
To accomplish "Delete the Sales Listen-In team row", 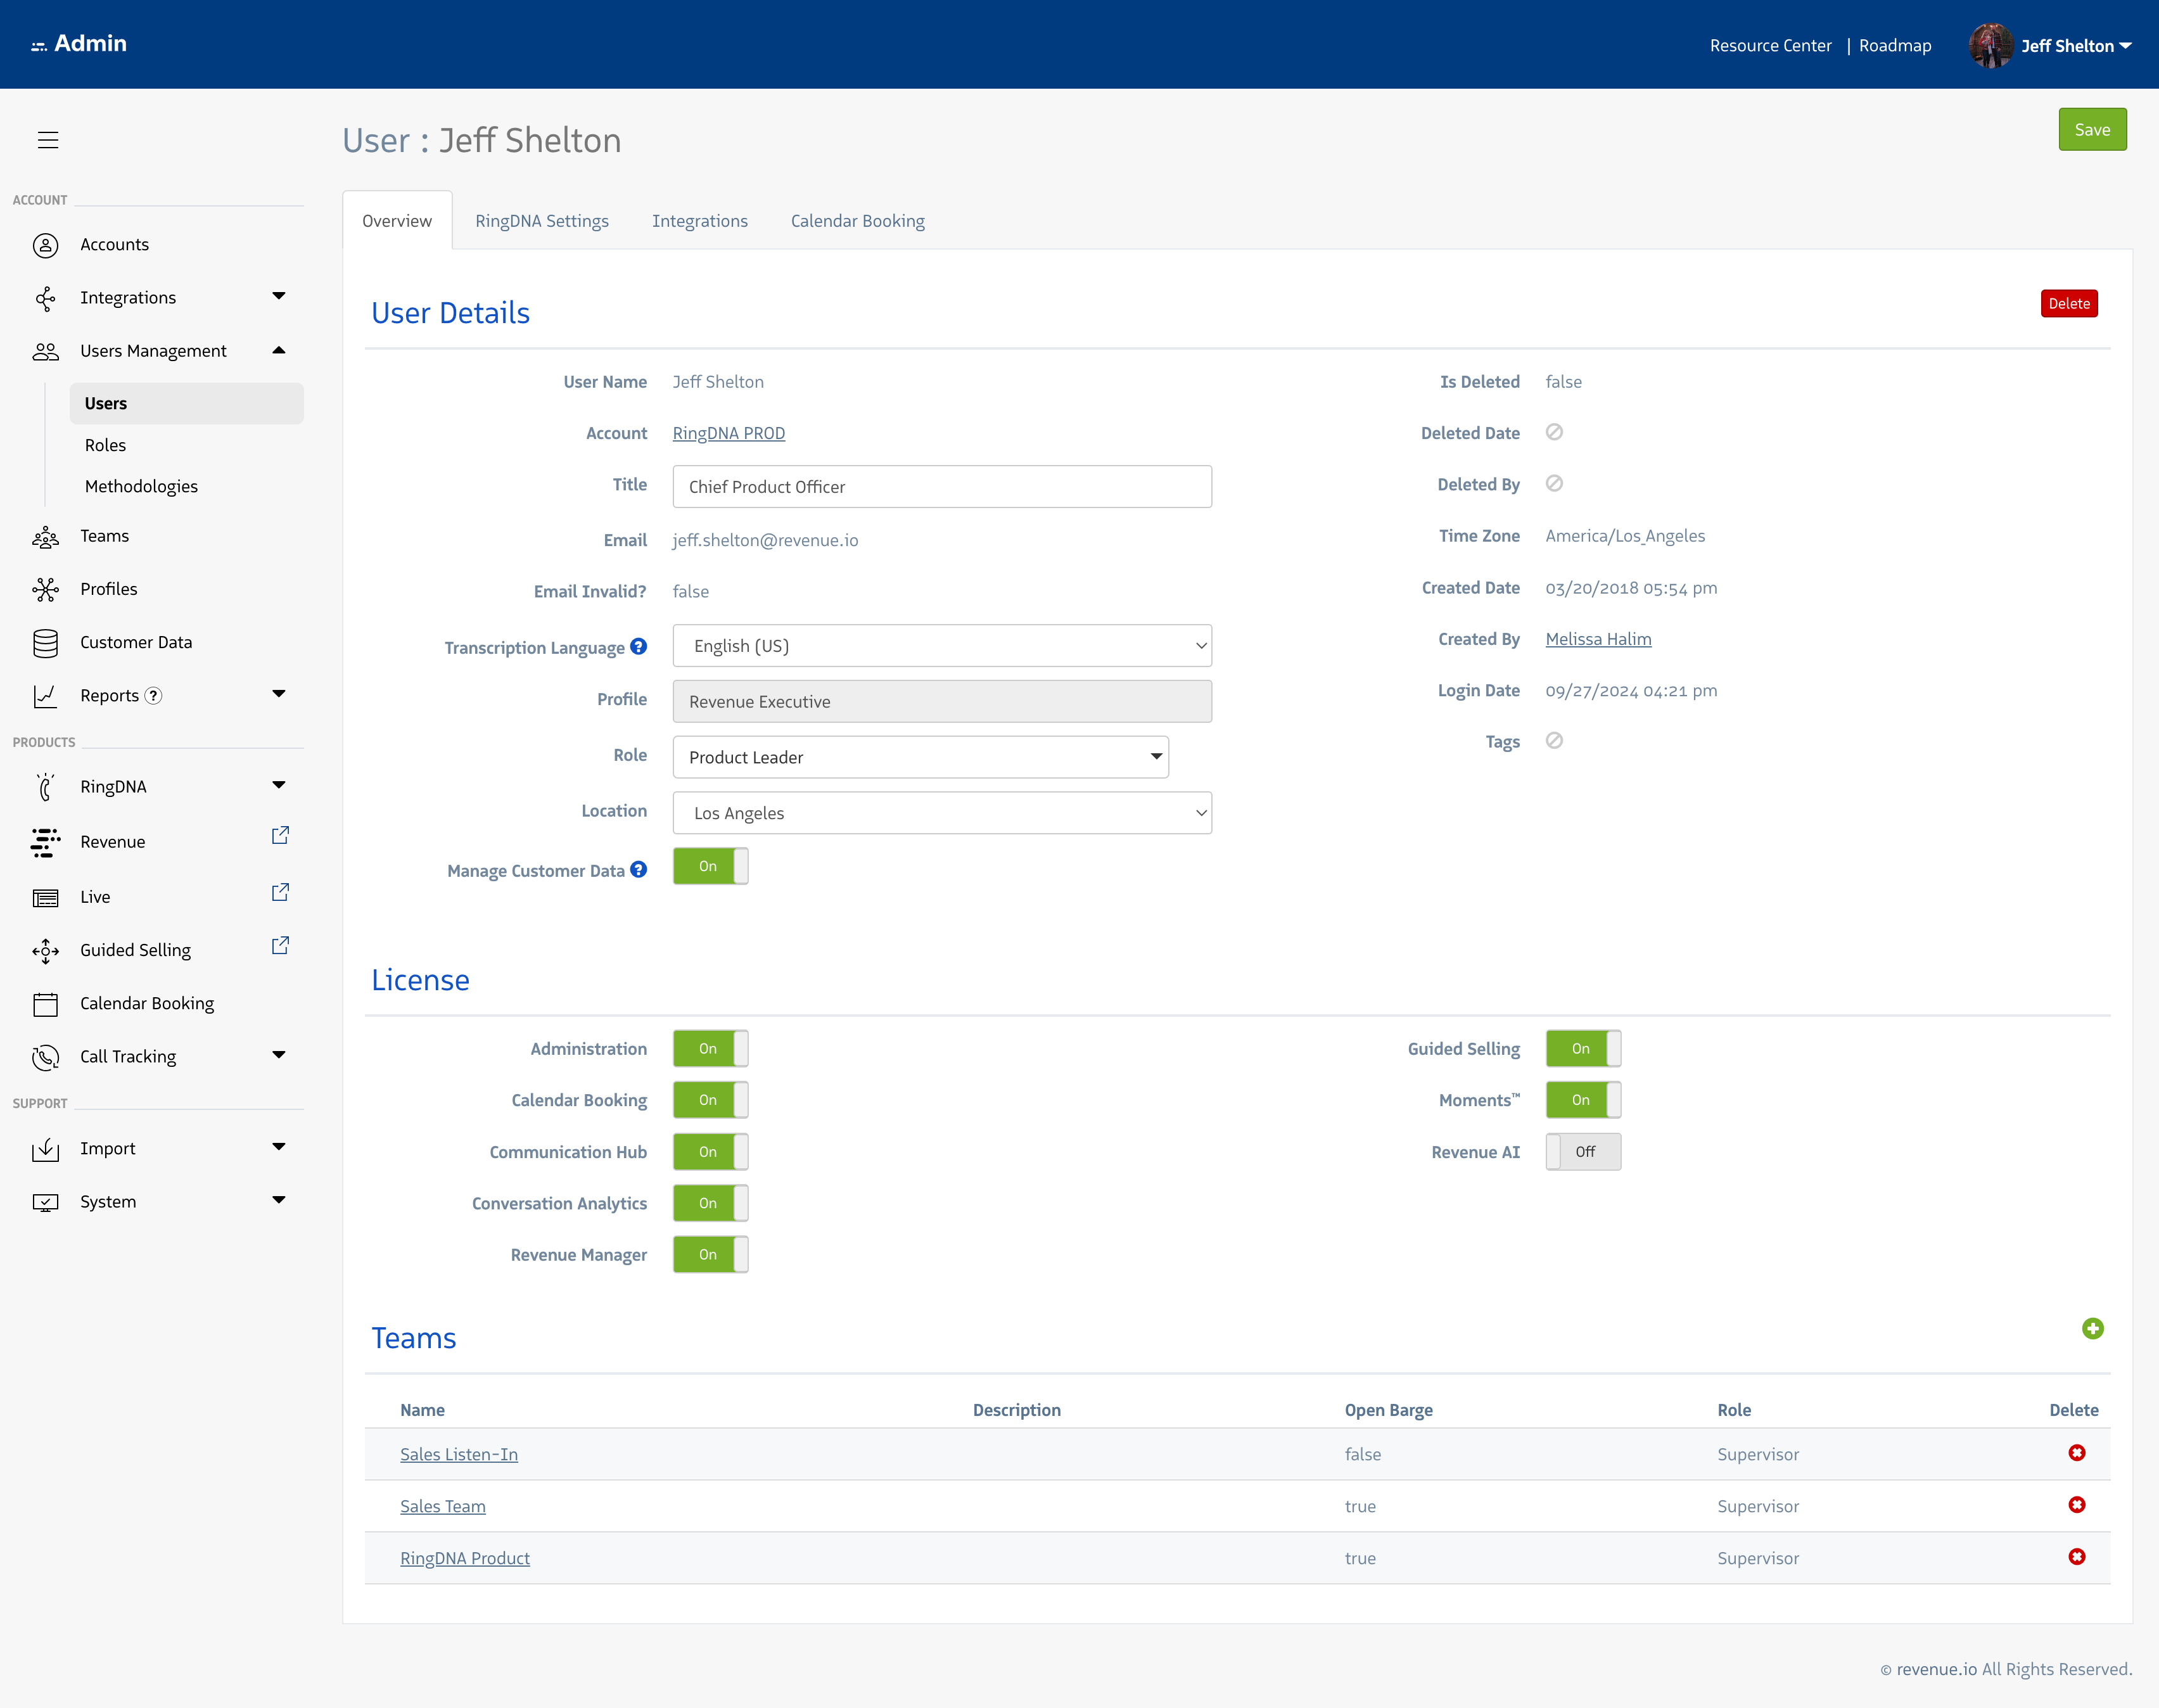I will click(2076, 1453).
